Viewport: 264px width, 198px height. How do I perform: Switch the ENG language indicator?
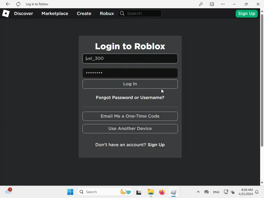coord(216,192)
